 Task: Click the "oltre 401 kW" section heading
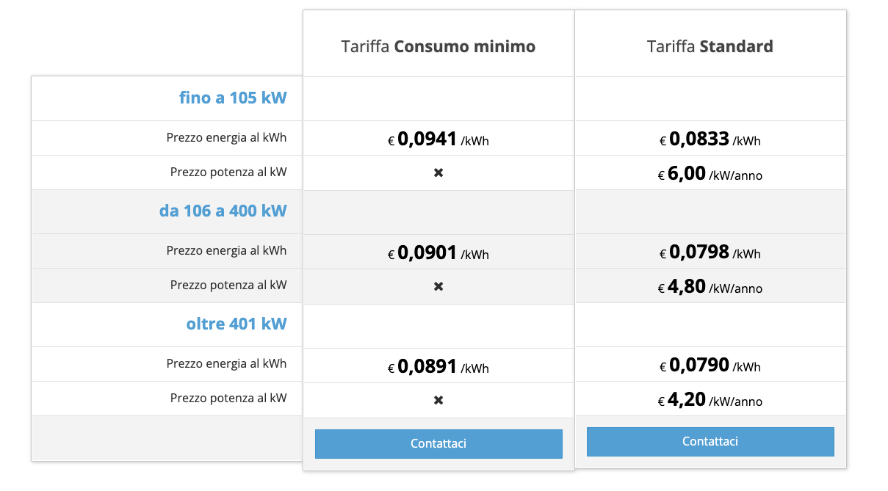pos(237,324)
